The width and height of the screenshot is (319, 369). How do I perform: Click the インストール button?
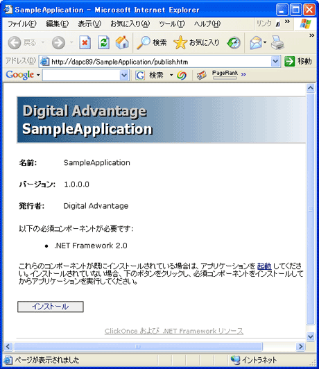pyautogui.click(x=51, y=307)
